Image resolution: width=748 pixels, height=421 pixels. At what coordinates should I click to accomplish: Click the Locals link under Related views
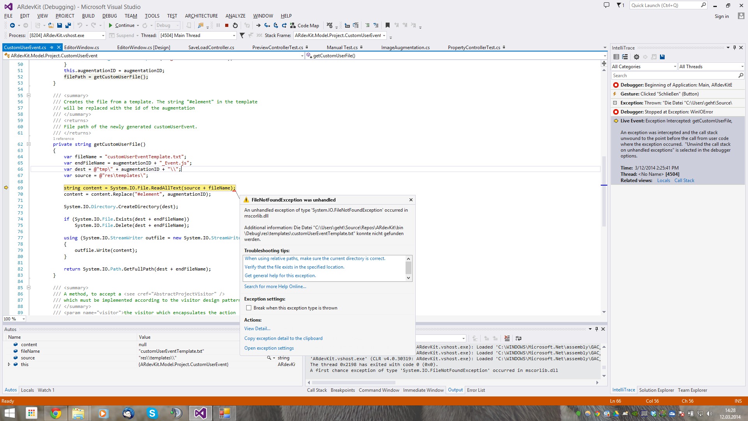point(663,180)
